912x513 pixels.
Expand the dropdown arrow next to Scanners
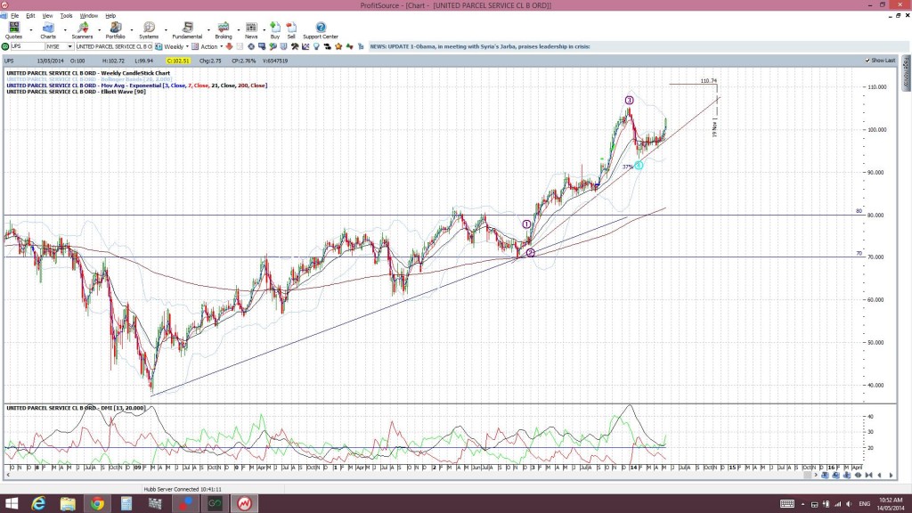click(x=99, y=29)
